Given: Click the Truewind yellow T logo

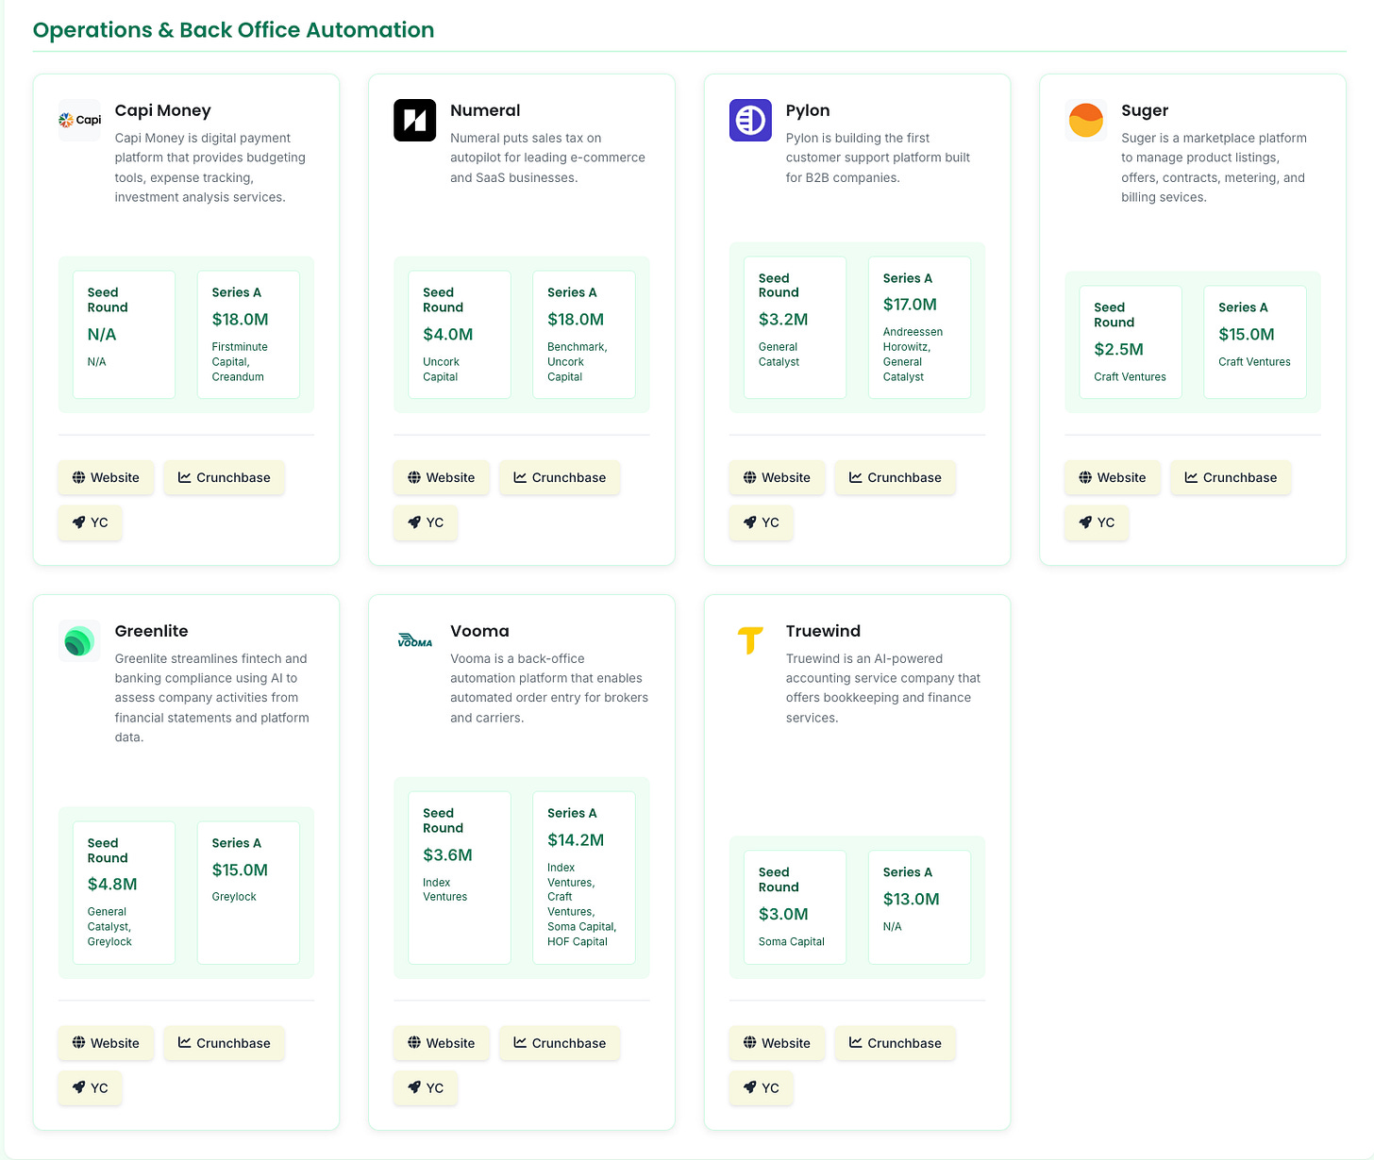Looking at the screenshot, I should [750, 640].
